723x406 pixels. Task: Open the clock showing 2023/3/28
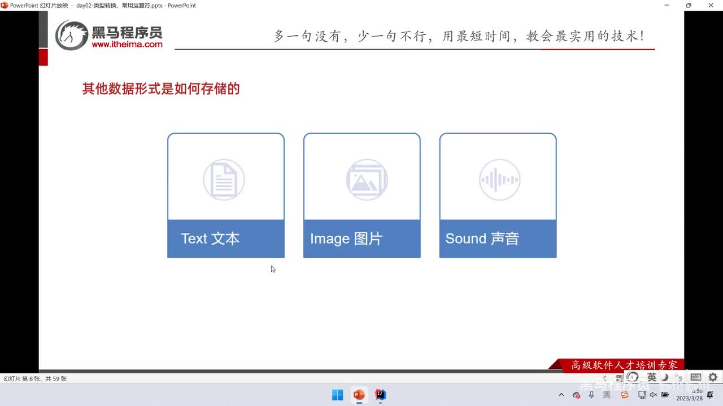(689, 394)
